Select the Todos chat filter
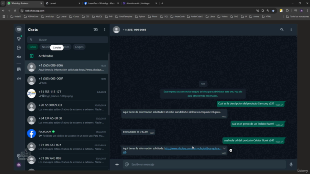 [32, 47]
